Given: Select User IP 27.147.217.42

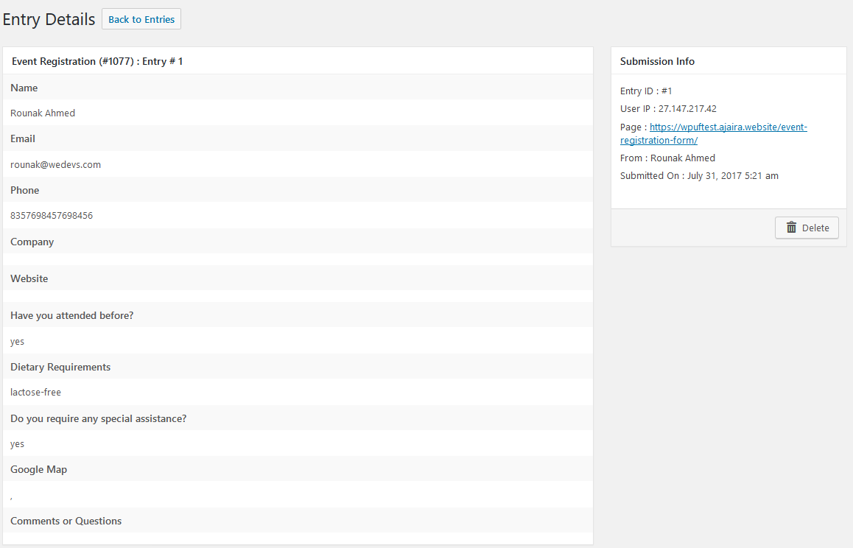Looking at the screenshot, I should click(x=669, y=109).
